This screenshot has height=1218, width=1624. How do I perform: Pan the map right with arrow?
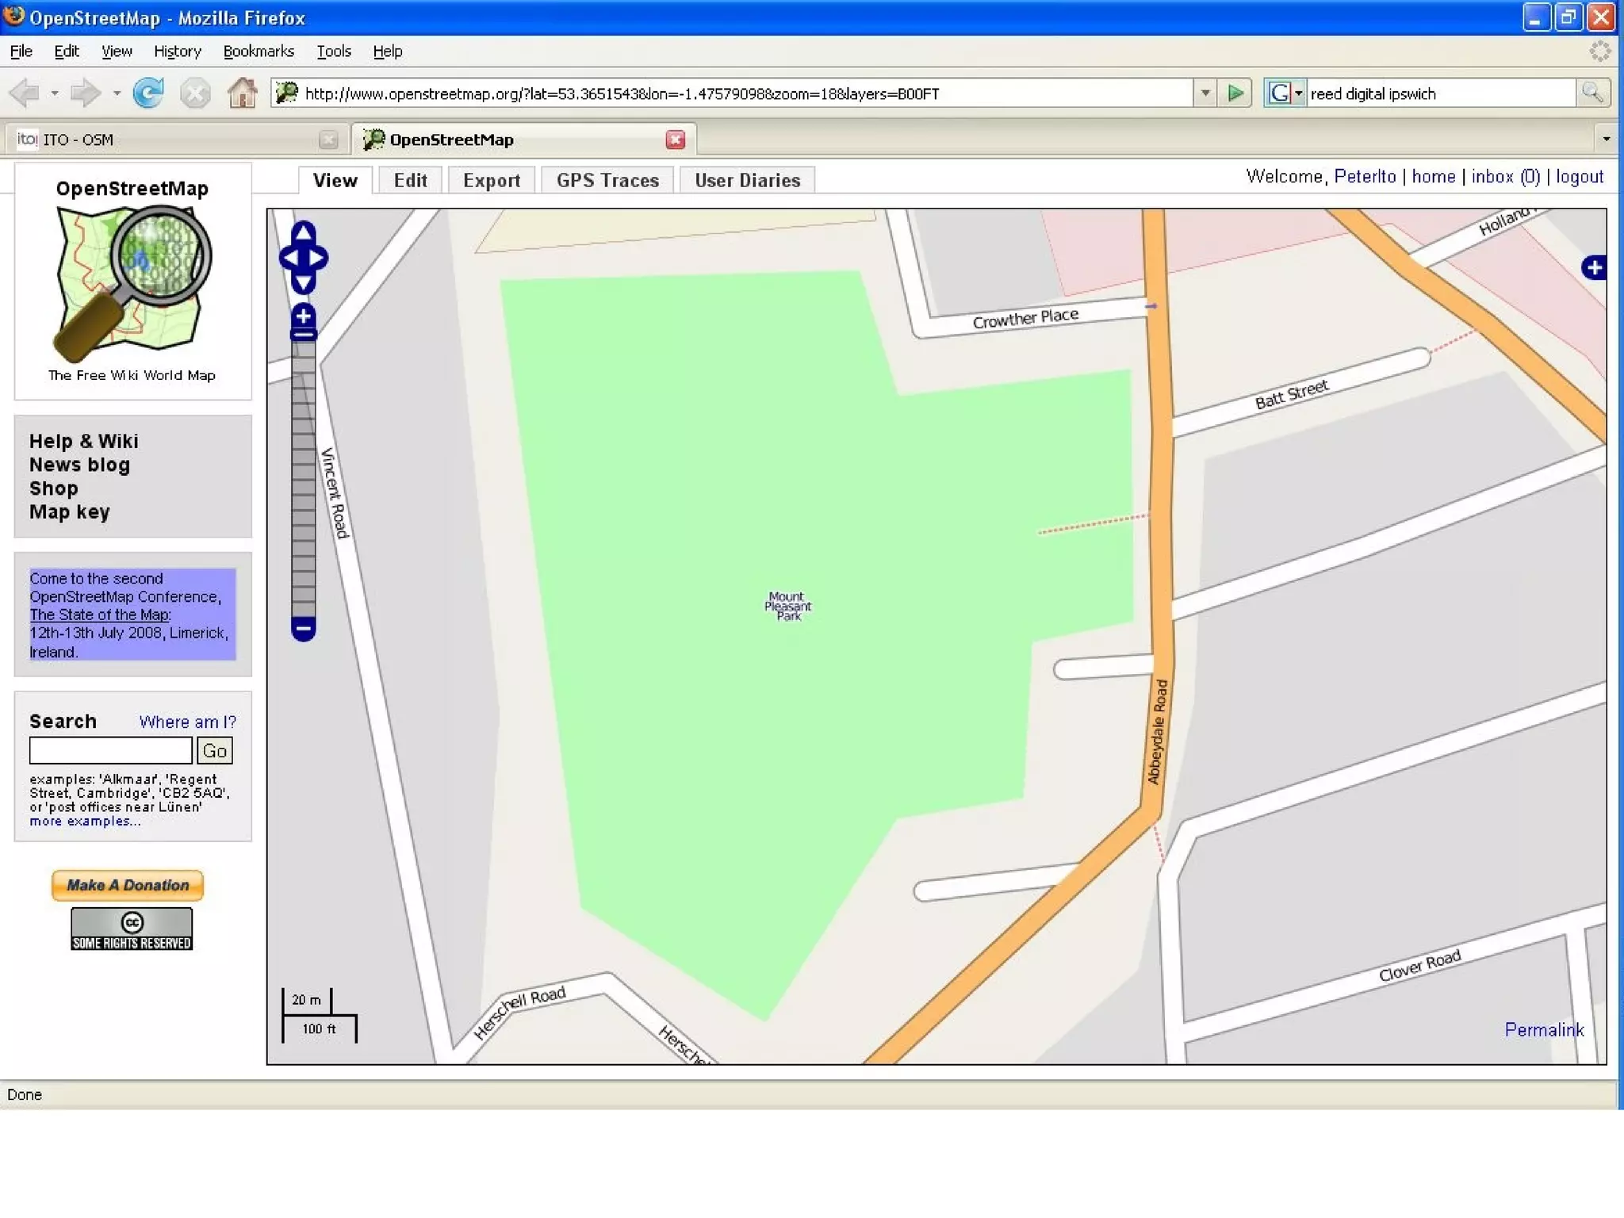click(x=318, y=258)
